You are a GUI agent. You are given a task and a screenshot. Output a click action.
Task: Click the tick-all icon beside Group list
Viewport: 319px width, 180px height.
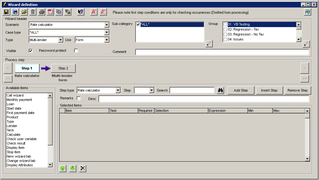click(306, 44)
